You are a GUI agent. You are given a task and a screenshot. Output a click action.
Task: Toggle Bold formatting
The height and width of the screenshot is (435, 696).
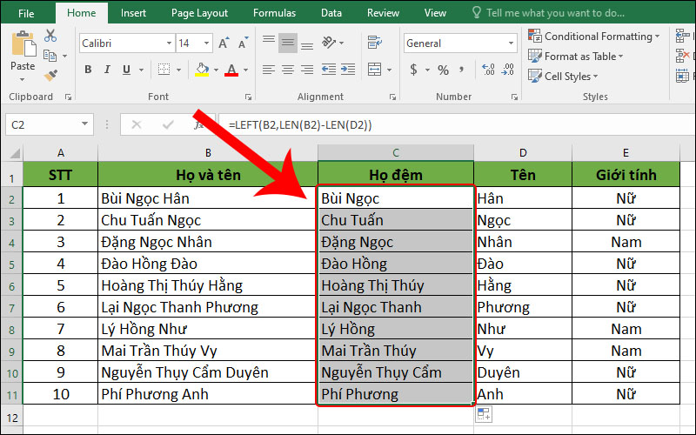(x=88, y=70)
